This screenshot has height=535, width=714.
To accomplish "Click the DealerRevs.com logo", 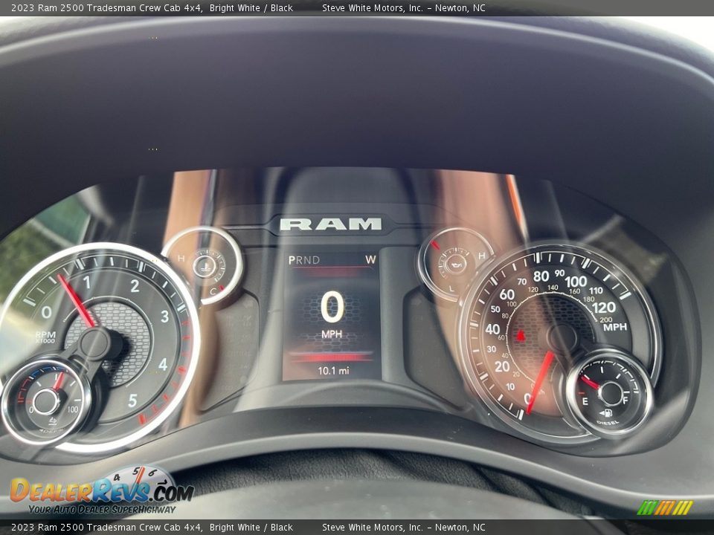I will coord(103,490).
